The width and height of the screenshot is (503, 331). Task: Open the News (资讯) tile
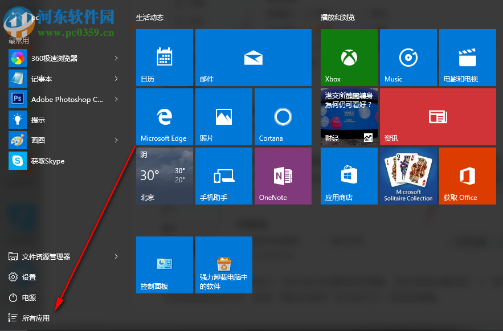[x=438, y=117]
